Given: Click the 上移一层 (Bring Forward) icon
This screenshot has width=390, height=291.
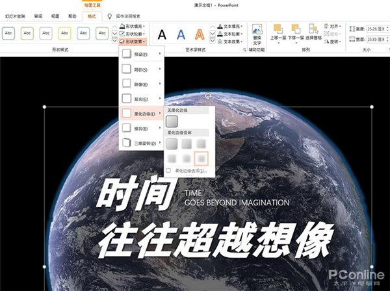Looking at the screenshot, I should [x=278, y=30].
